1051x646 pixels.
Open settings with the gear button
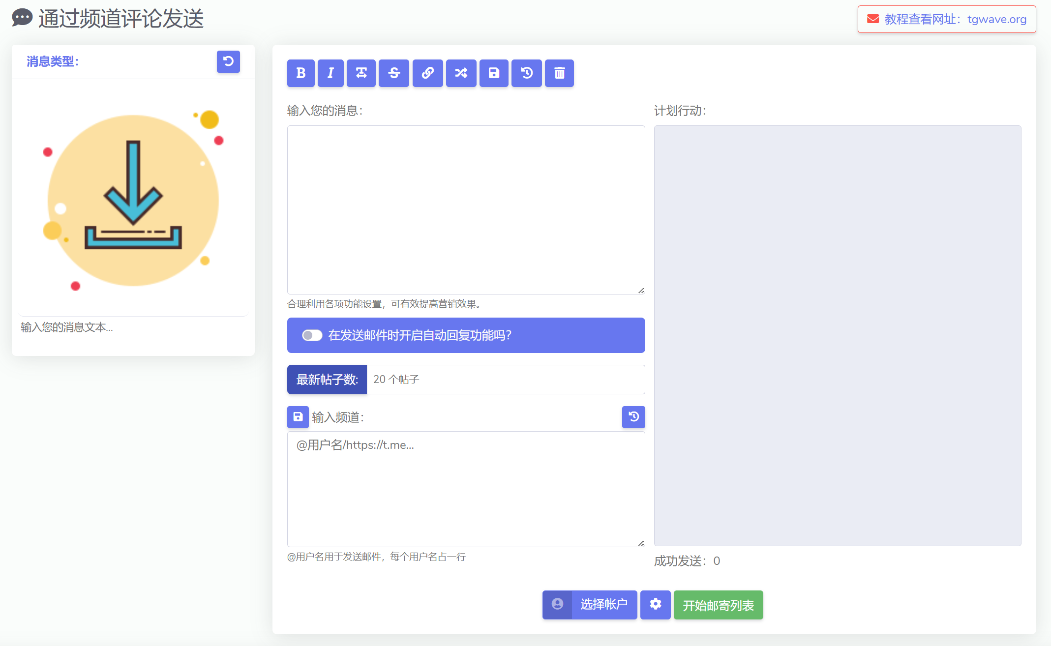tap(655, 604)
